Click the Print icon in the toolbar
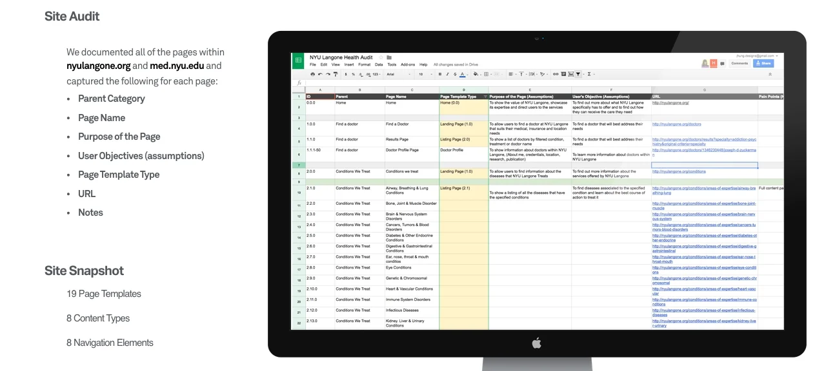The height and width of the screenshot is (371, 826). tap(313, 74)
